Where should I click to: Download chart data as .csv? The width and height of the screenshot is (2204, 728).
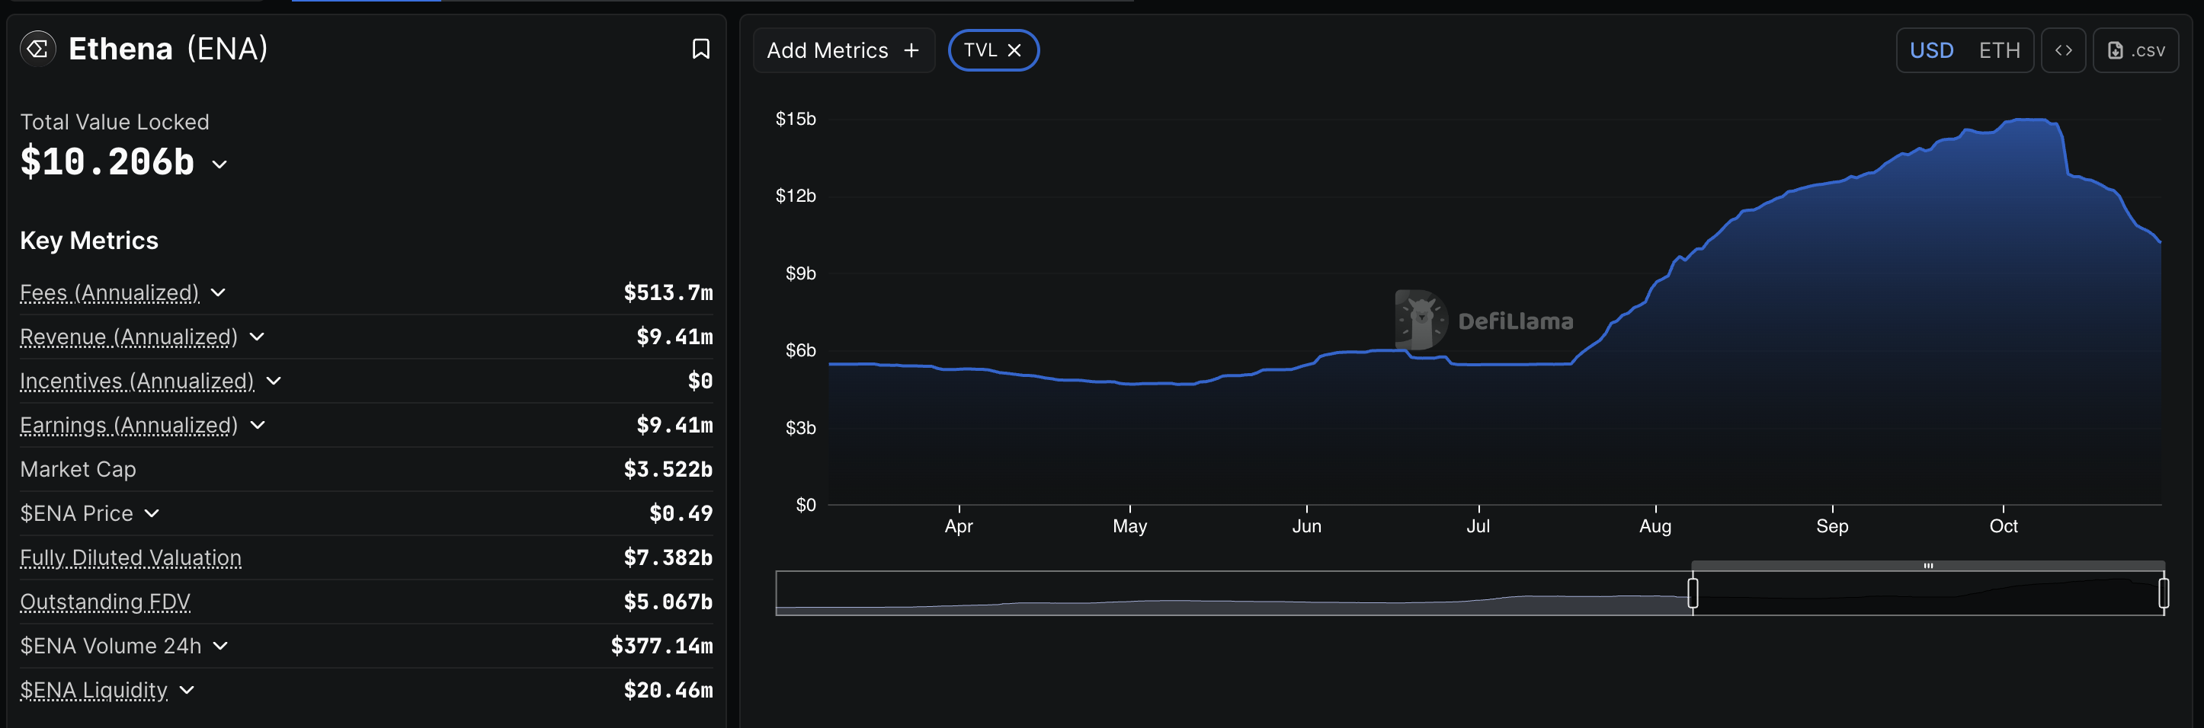[2135, 50]
